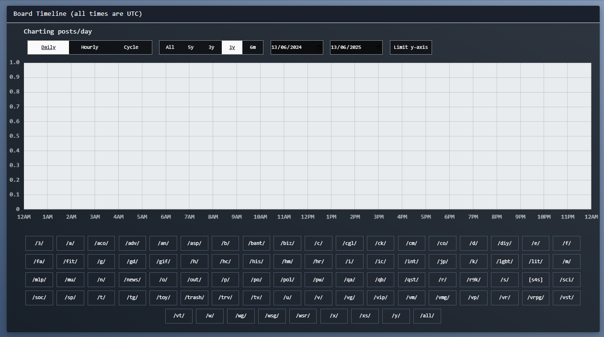Show the [s4s] board data
The width and height of the screenshot is (604, 337).
click(x=536, y=280)
